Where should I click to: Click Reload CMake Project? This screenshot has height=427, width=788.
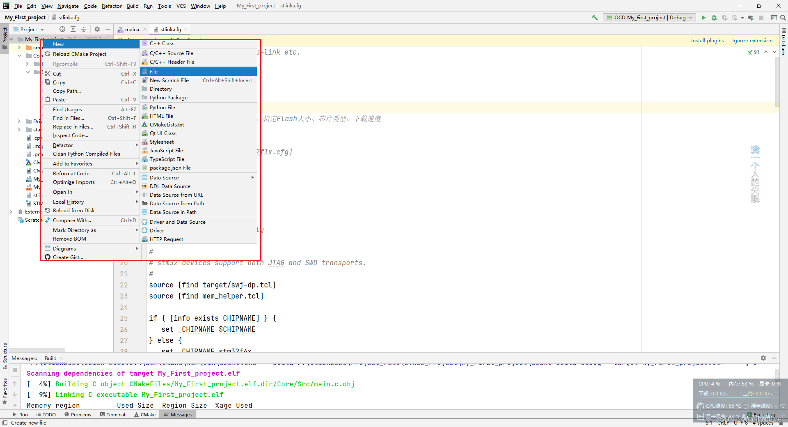92,54
